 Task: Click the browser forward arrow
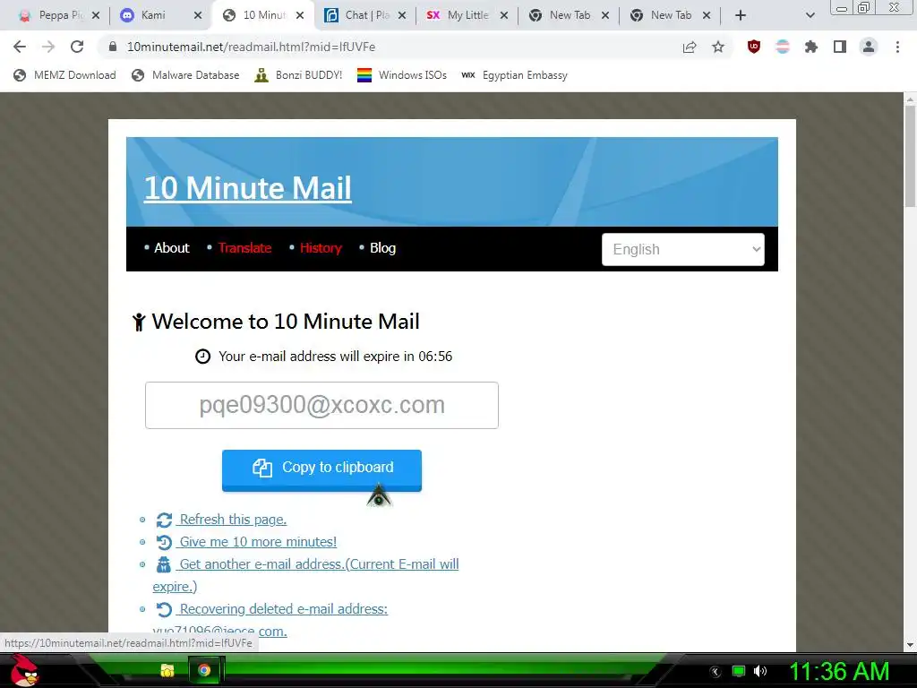[x=48, y=47]
